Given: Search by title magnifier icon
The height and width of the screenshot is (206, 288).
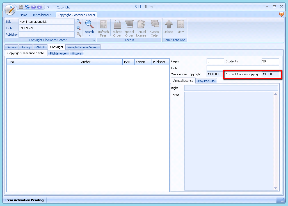Looking at the screenshot, I should point(79,22).
